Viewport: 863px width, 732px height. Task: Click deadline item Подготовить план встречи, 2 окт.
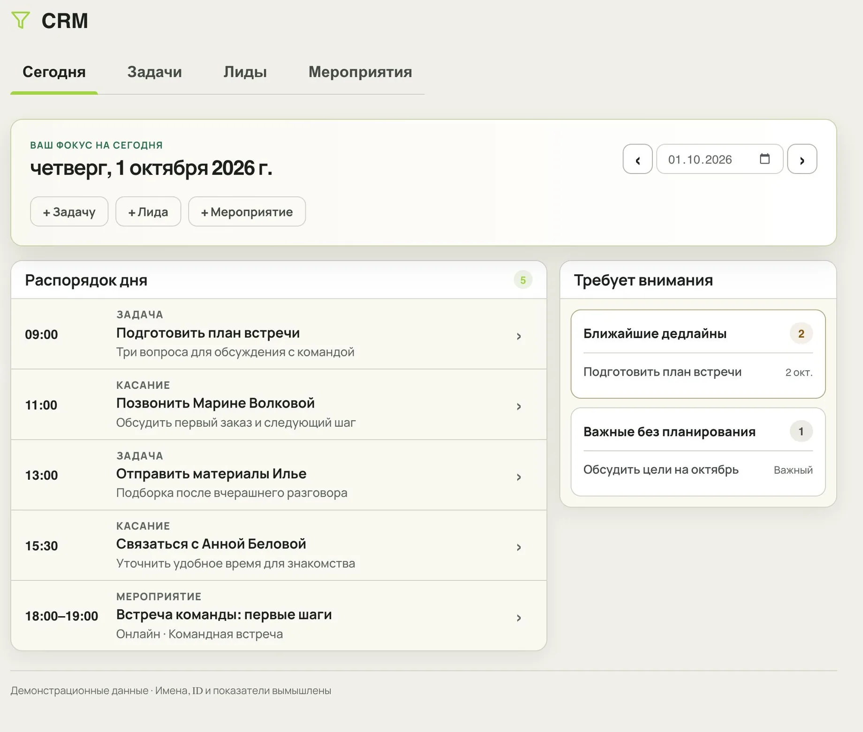698,372
